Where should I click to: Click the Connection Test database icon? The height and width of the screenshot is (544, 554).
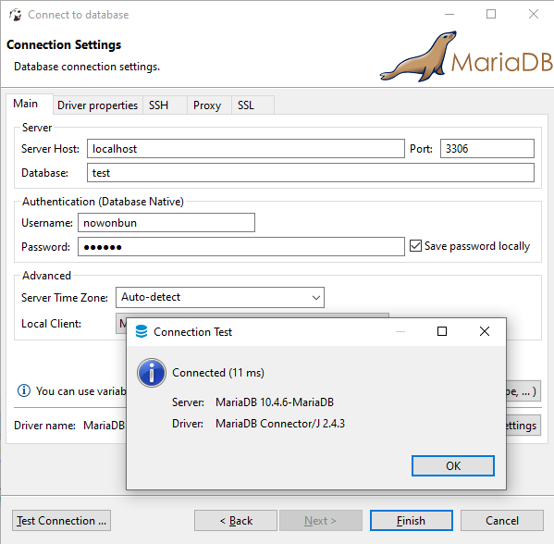142,331
